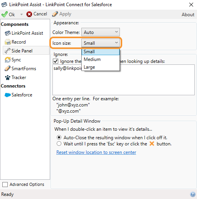Click the green Ok checkmark icon
The width and height of the screenshot is (197, 199).
coord(5,14)
